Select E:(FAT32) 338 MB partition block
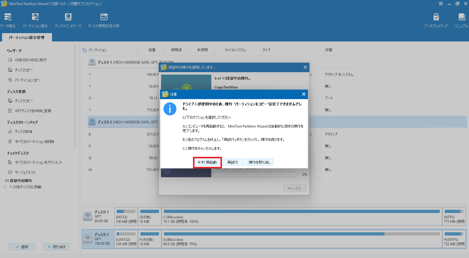The image size is (469, 258). click(126, 239)
